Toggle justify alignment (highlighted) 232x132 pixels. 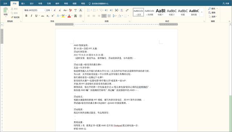click(x=104, y=16)
